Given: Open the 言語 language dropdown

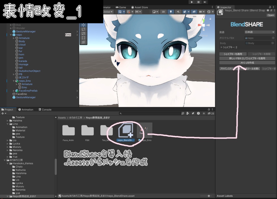Looking at the screenshot, I should (259, 32).
